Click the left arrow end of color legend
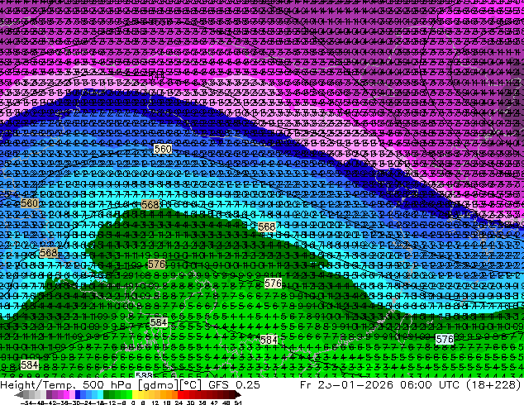The width and height of the screenshot is (524, 405). click(x=18, y=395)
